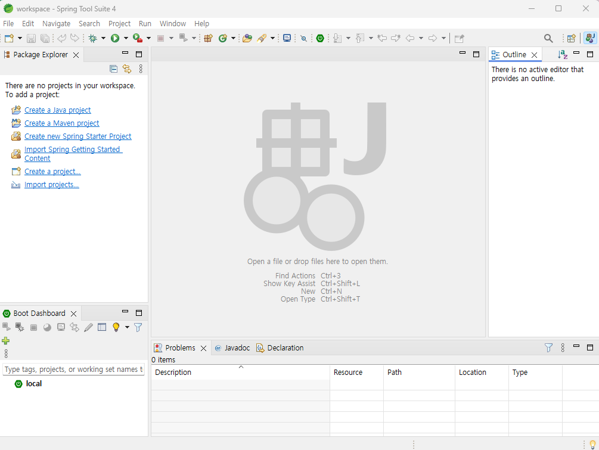
Task: Click the tip lightbulb in status bar
Action: pyautogui.click(x=592, y=444)
